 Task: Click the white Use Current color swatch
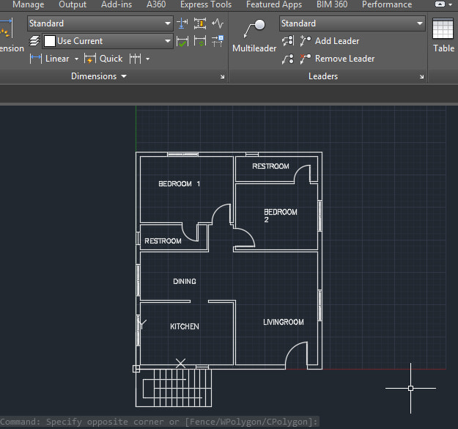pos(49,41)
